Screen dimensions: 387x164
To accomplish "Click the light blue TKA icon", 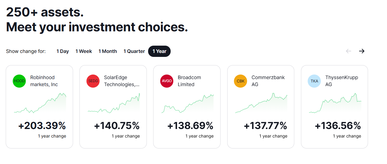I will point(314,81).
